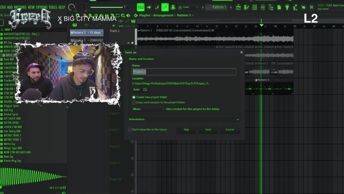Click the main round tempo knob
This screenshot has width=344, height=194.
tap(72, 7)
